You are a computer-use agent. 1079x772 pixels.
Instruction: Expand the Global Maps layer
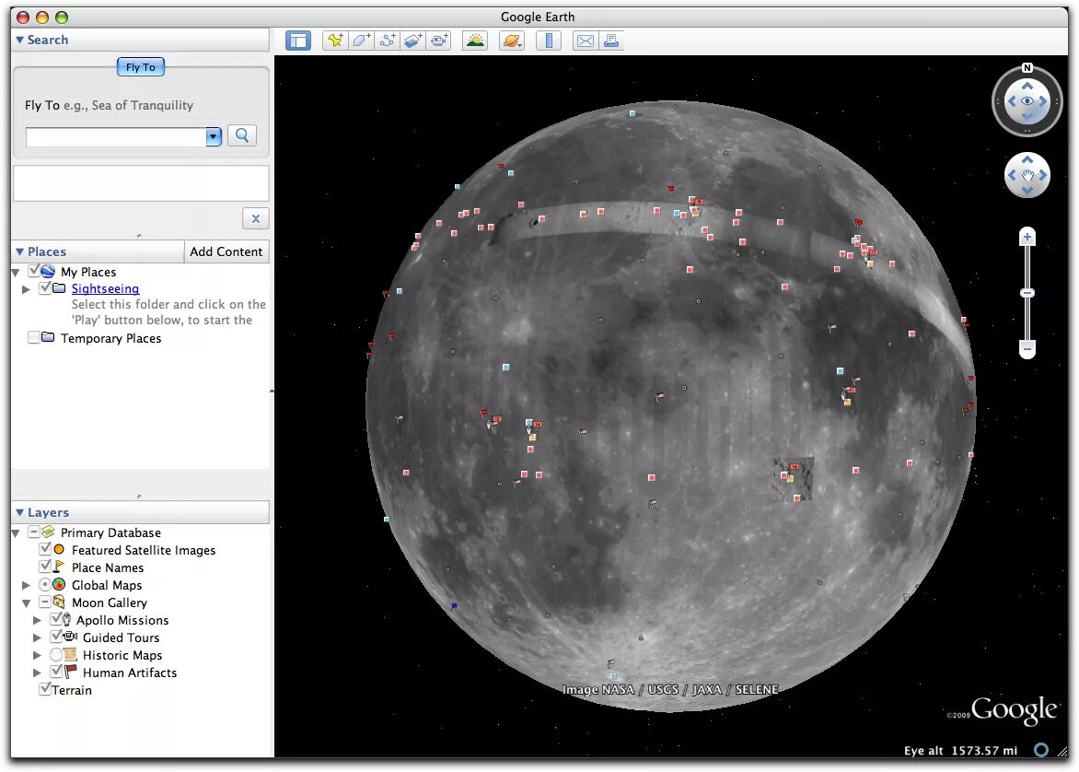point(26,585)
